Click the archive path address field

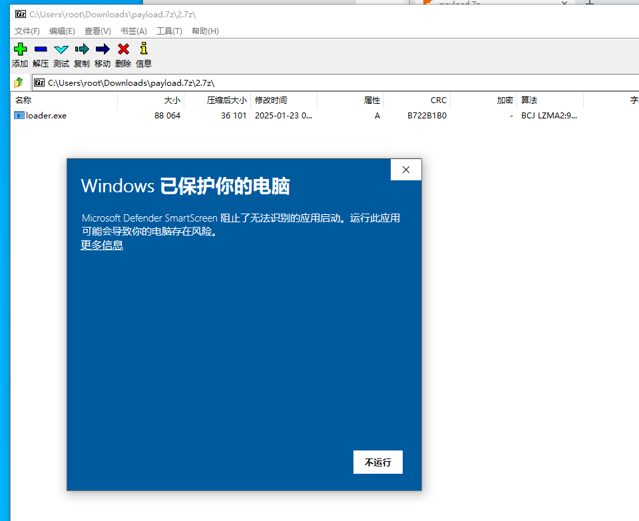(333, 83)
